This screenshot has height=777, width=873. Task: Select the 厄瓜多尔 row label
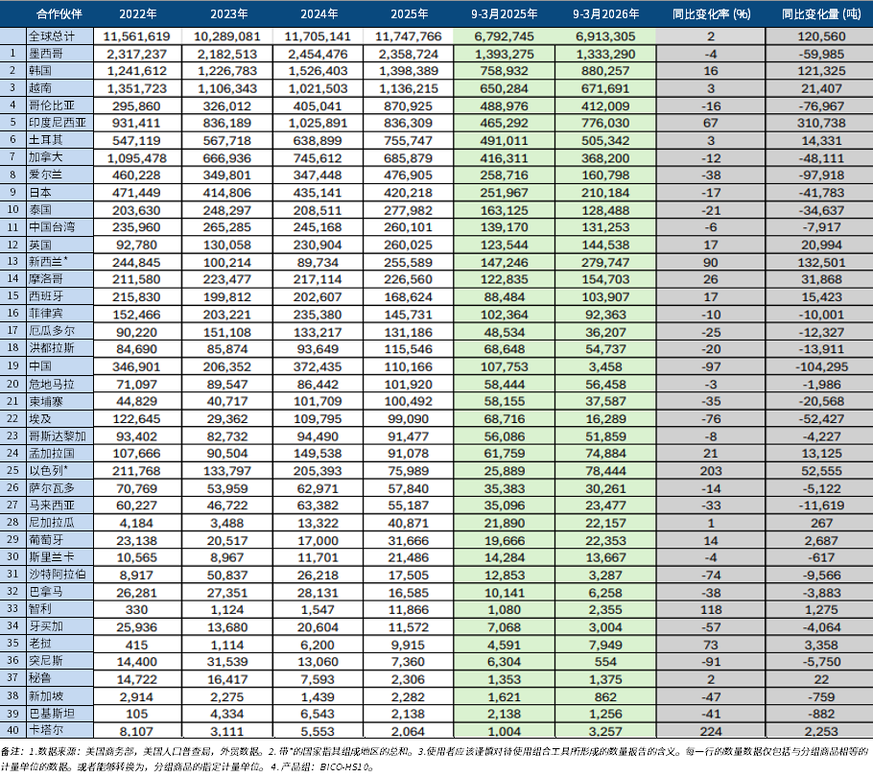pyautogui.click(x=51, y=331)
